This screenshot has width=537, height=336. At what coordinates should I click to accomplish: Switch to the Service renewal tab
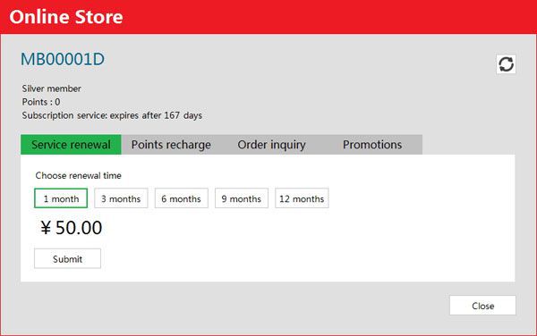click(x=71, y=145)
